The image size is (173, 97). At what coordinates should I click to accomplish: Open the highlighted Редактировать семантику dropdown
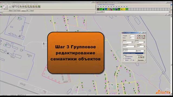tap(134, 53)
